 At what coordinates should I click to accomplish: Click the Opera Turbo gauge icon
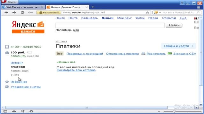31,111
